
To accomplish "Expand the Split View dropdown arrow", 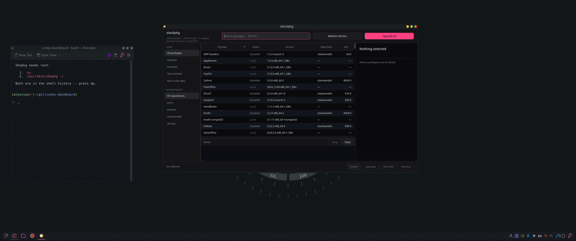I will pyautogui.click(x=60, y=55).
